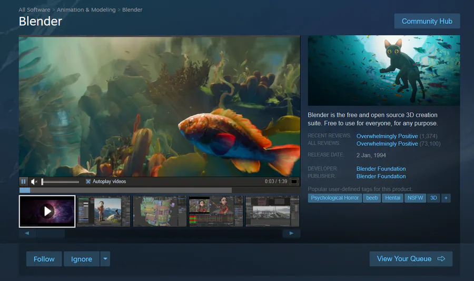Select the Hentai tag
This screenshot has height=281, width=474.
click(x=392, y=198)
